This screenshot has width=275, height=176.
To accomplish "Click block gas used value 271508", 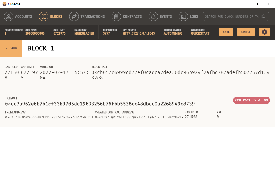I will tap(11, 75).
